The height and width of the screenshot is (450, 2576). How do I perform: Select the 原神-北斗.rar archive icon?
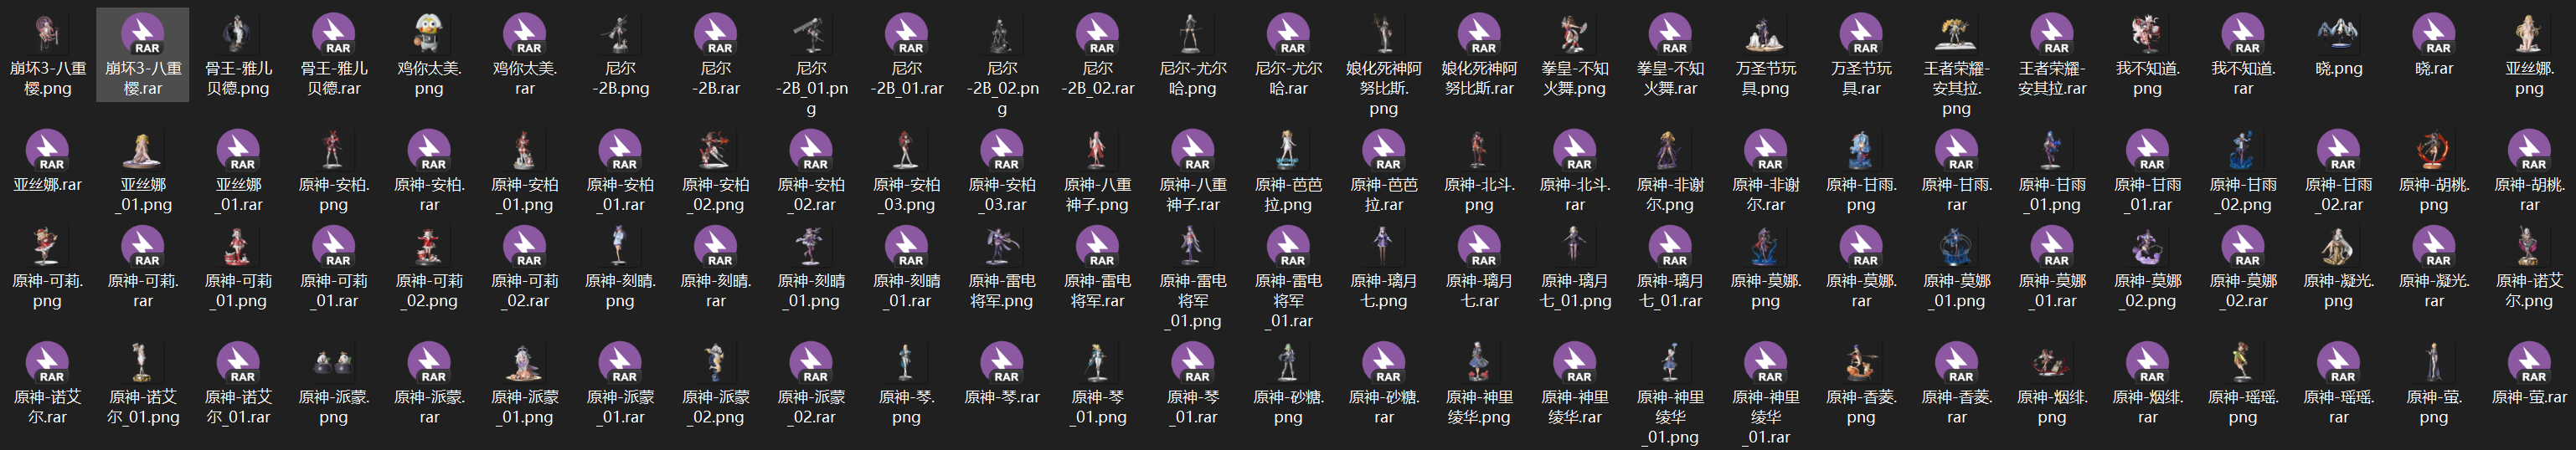coord(1576,151)
